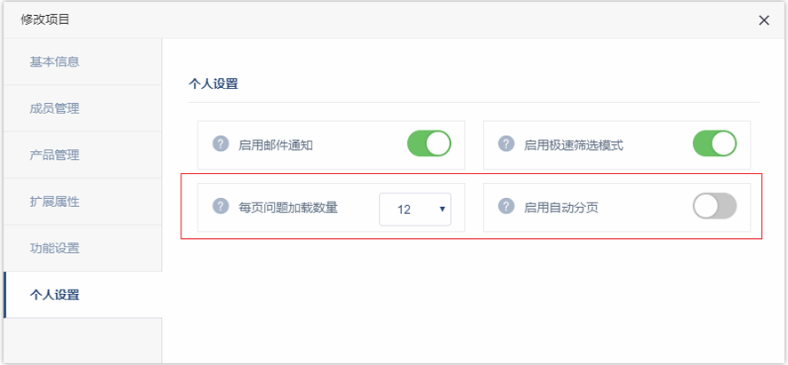Select the active 个人设置 sidebar tab
The width and height of the screenshot is (788, 365).
(x=55, y=295)
